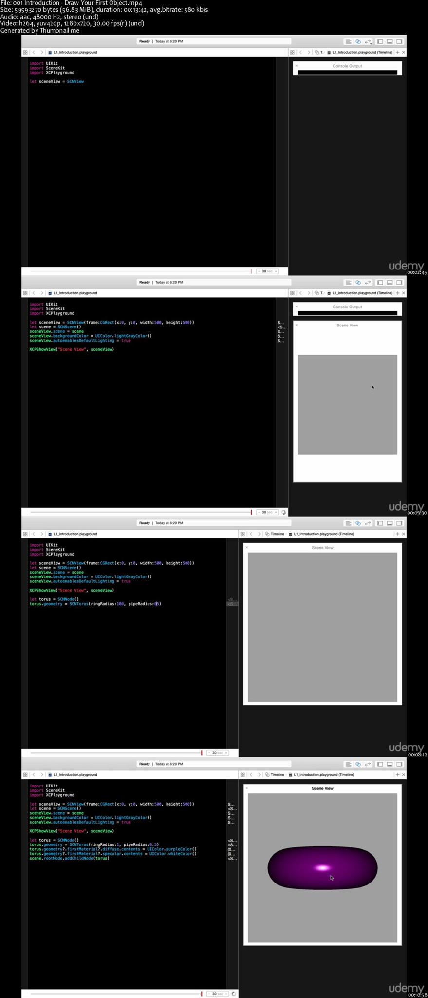Click the timeline slider track in first frame
The image size is (428, 998).
pyautogui.click(x=140, y=271)
